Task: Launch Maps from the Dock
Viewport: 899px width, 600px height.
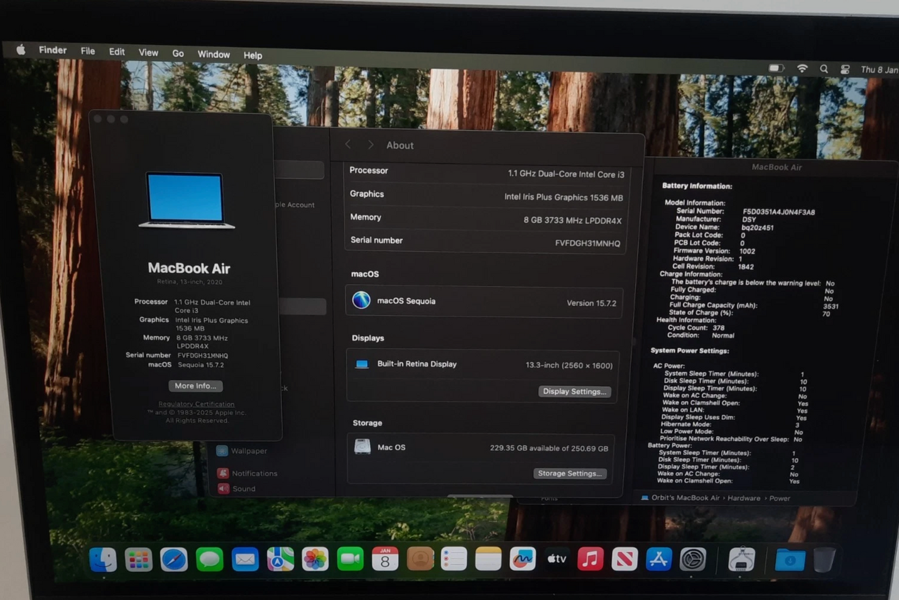Action: pos(281,560)
